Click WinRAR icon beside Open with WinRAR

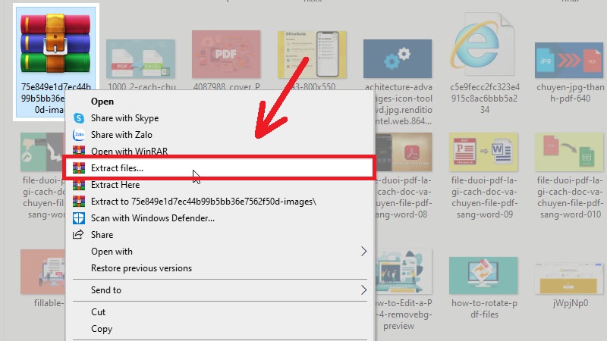[x=79, y=150]
